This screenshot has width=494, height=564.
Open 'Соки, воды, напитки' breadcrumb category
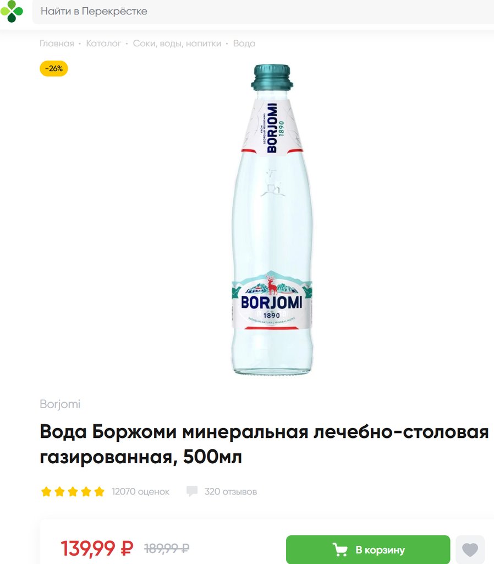point(177,44)
